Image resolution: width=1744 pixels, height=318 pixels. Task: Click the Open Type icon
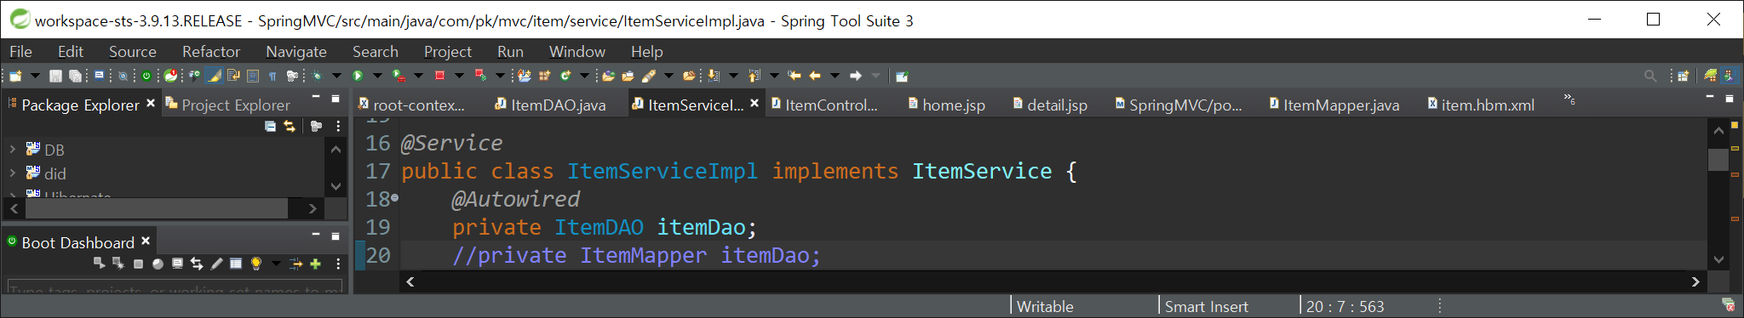(608, 76)
